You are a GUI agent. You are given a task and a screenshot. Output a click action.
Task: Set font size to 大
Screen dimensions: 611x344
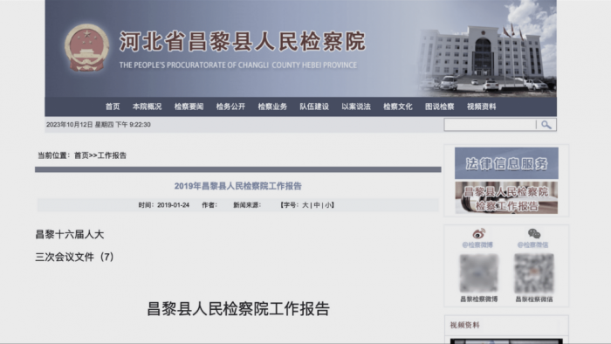click(x=305, y=205)
